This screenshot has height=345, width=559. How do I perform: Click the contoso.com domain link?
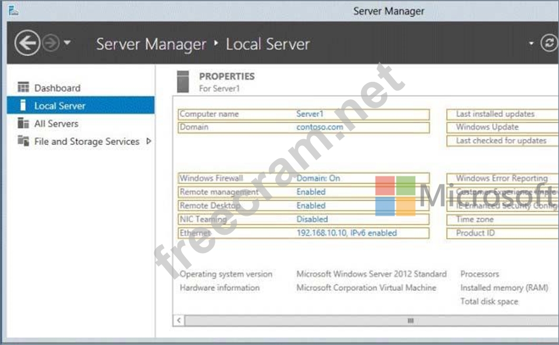(320, 127)
